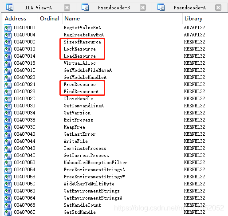Click import icon for address 00407028
This screenshot has height=216, width=228.
point(8,91)
